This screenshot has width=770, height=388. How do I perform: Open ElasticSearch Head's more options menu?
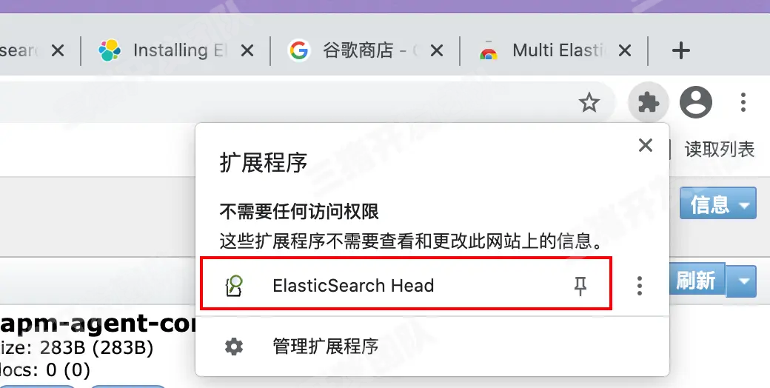(639, 285)
